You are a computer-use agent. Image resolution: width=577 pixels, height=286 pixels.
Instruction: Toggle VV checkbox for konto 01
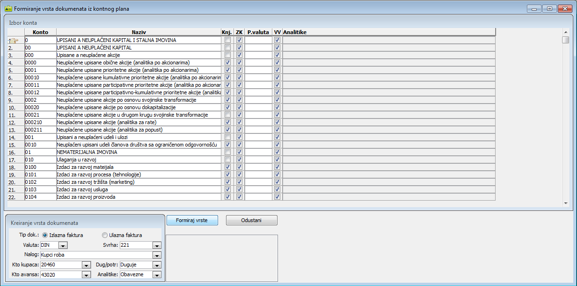[x=277, y=152]
